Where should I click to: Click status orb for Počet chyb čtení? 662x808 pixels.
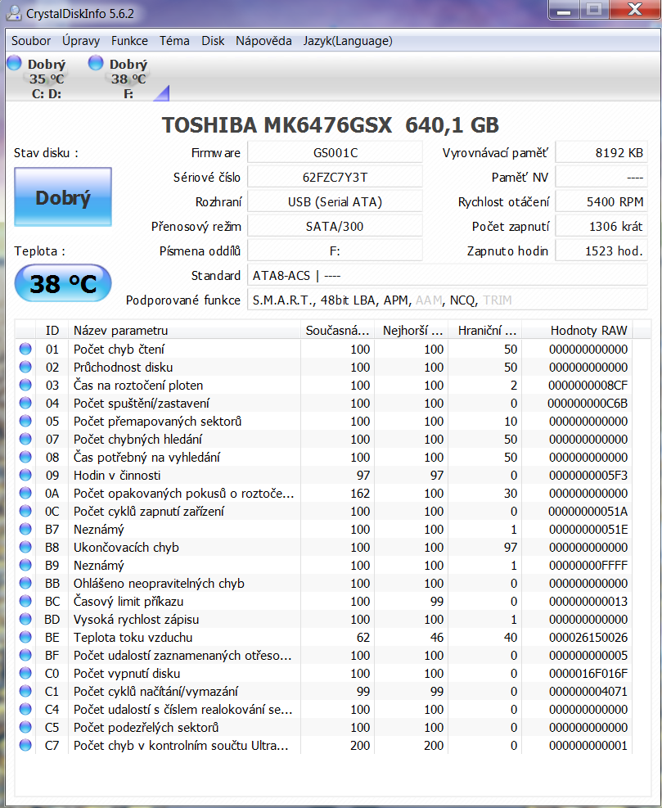pyautogui.click(x=25, y=349)
